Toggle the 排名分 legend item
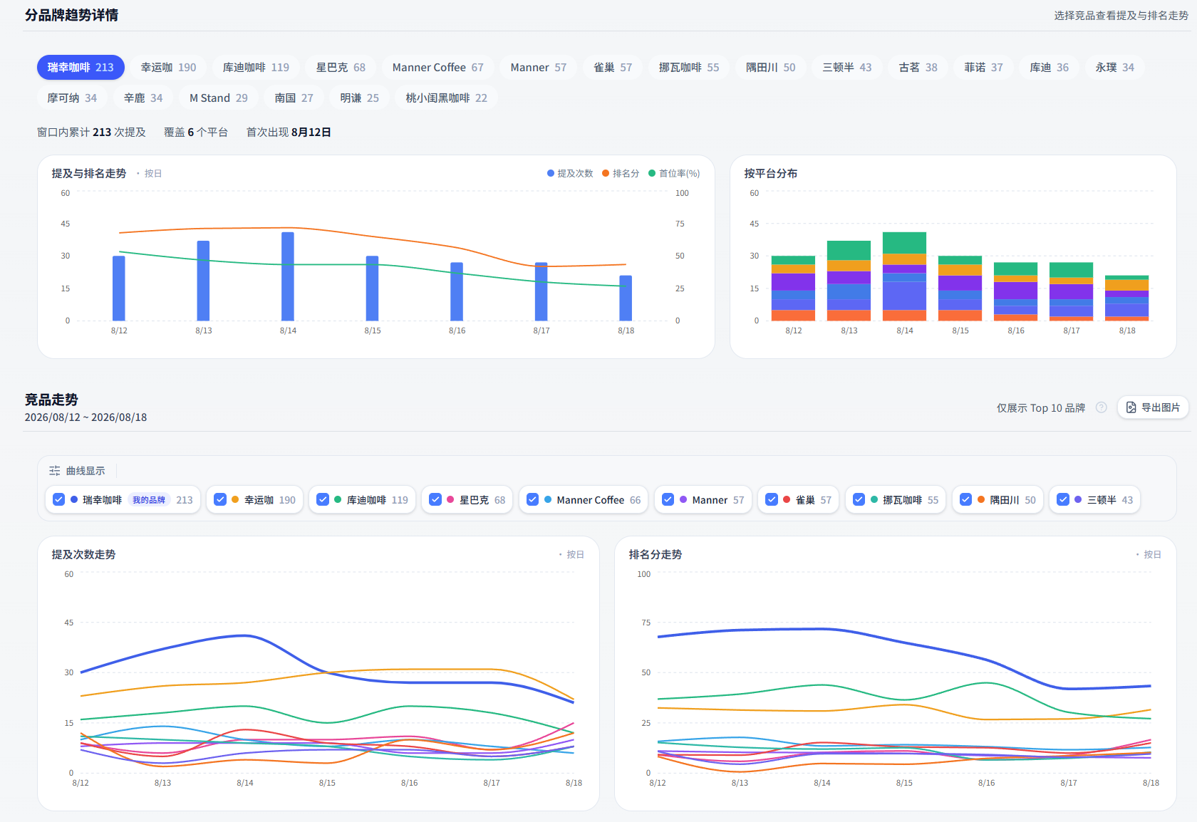This screenshot has height=822, width=1197. point(621,174)
